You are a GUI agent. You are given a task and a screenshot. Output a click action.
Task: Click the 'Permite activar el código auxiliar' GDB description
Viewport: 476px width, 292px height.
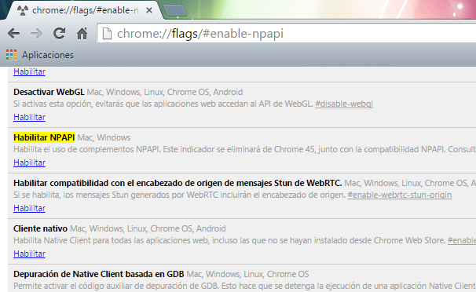[245, 286]
